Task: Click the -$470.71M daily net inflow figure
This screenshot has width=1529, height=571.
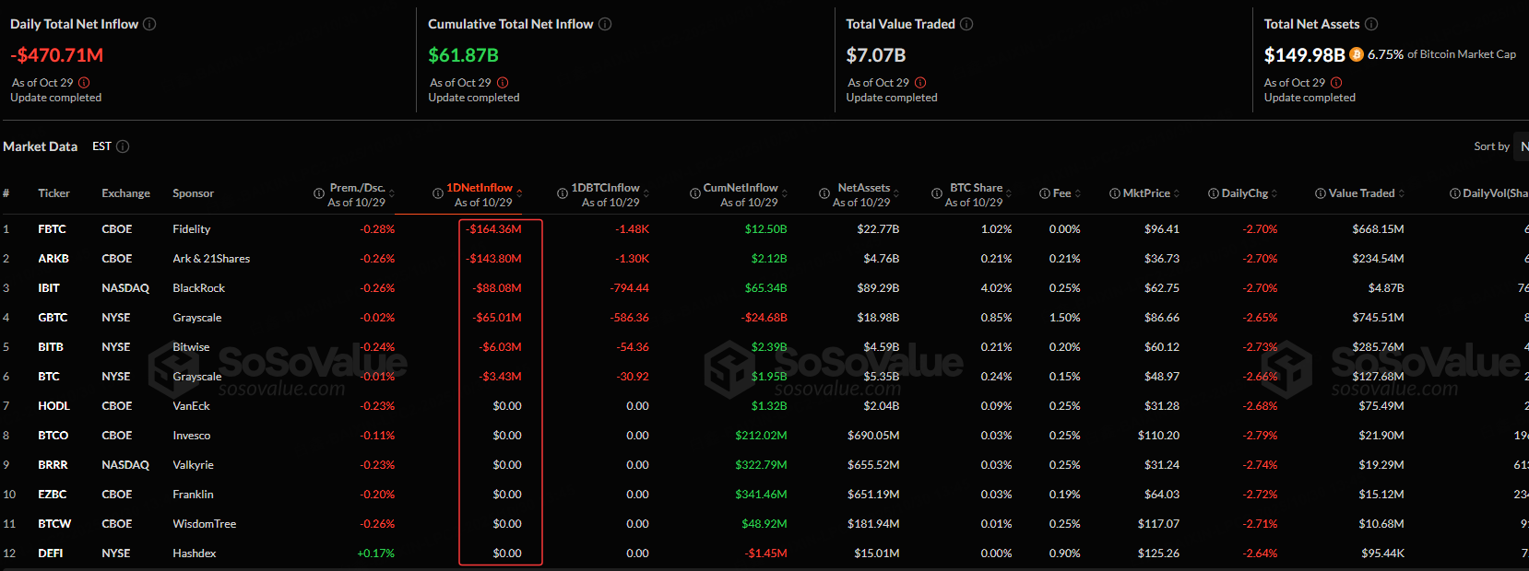Action: (x=57, y=55)
